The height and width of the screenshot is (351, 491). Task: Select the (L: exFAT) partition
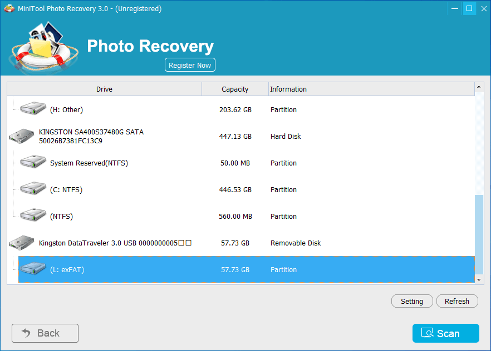click(247, 269)
